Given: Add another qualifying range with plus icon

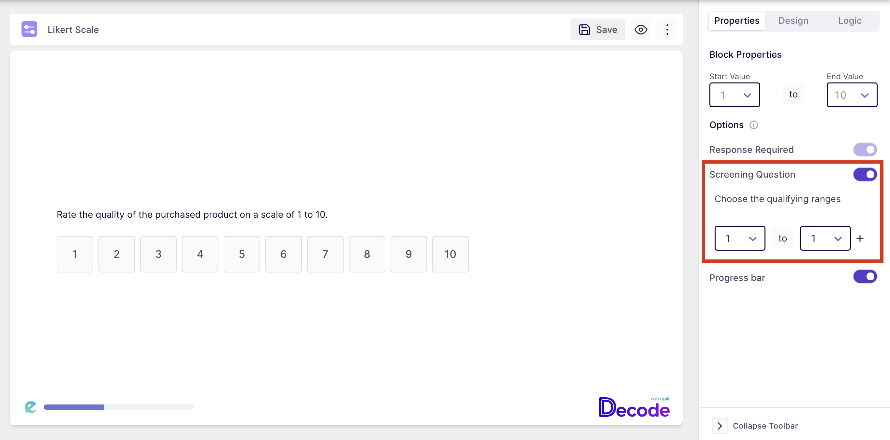Looking at the screenshot, I should click(860, 238).
